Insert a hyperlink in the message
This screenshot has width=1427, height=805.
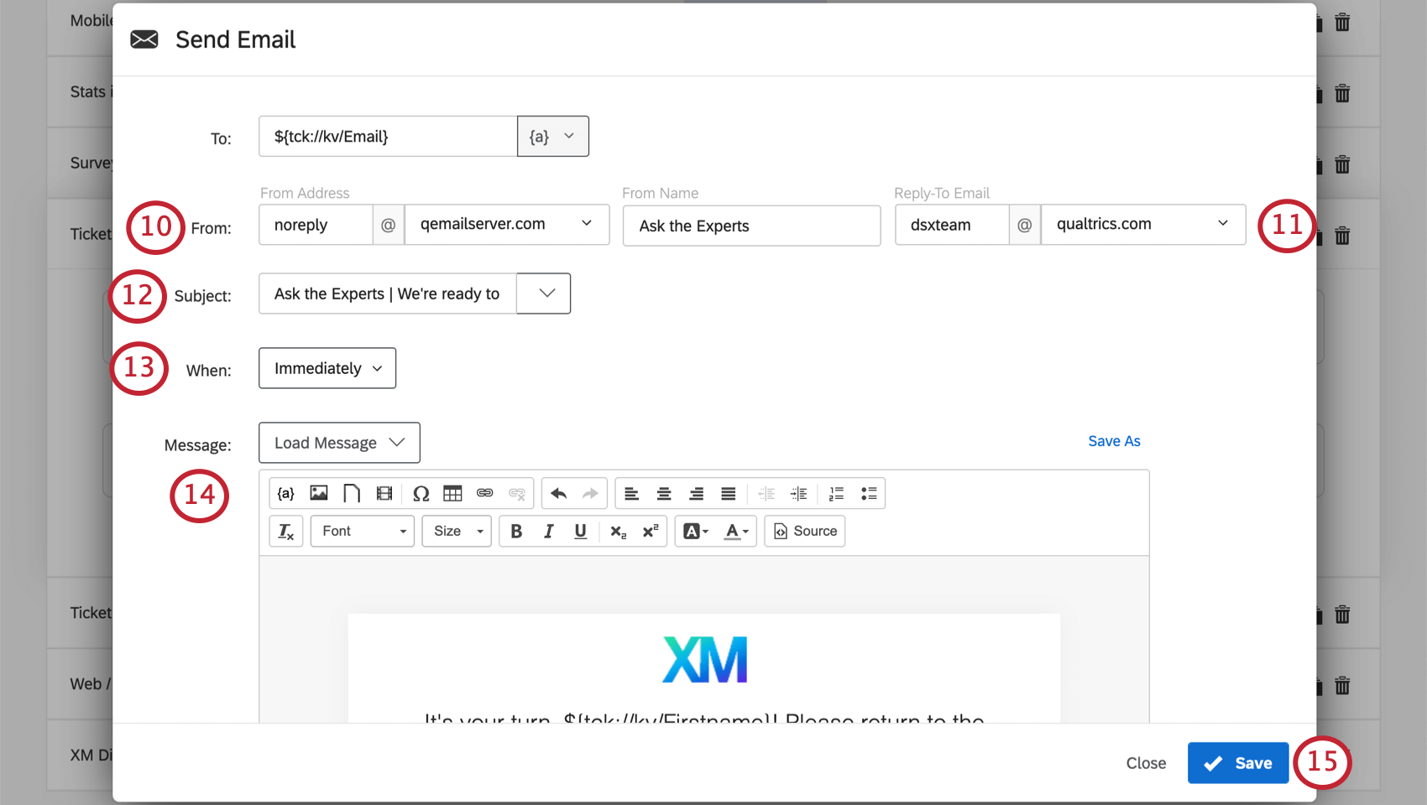click(x=485, y=493)
